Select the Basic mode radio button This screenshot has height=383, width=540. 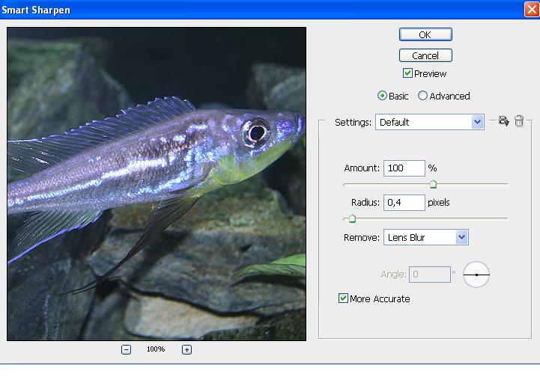(x=382, y=96)
